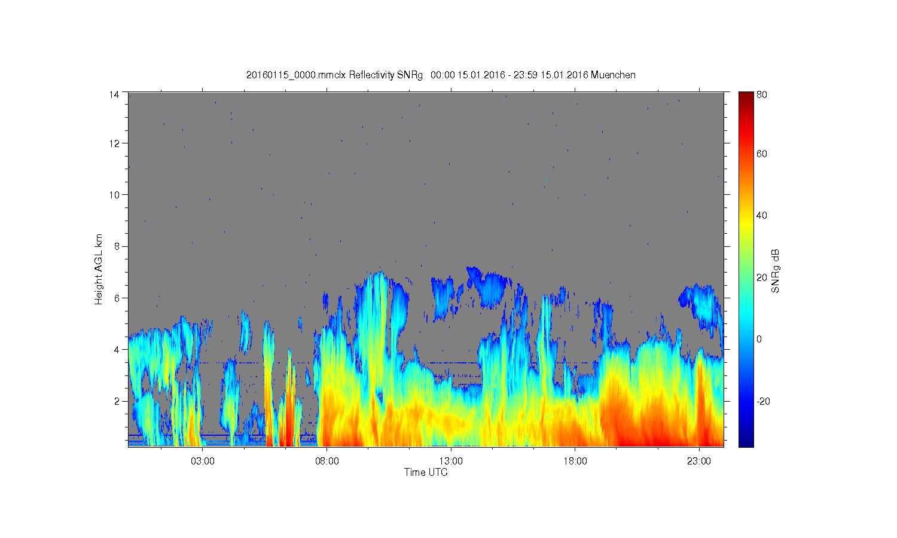Click the colorbar label 60
The height and width of the screenshot is (538, 897).
[x=762, y=154]
